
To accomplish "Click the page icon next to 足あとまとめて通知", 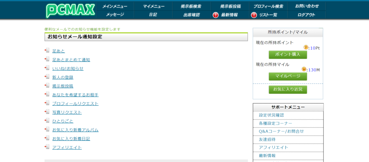I will [47, 59].
